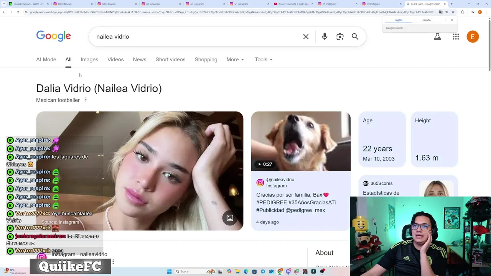Open the Google account avatar E
This screenshot has height=276, width=491.
click(473, 37)
